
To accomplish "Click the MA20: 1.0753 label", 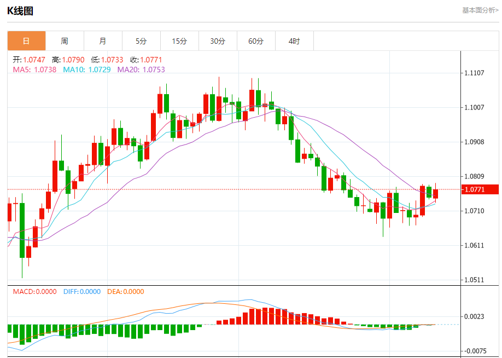I will point(141,70).
